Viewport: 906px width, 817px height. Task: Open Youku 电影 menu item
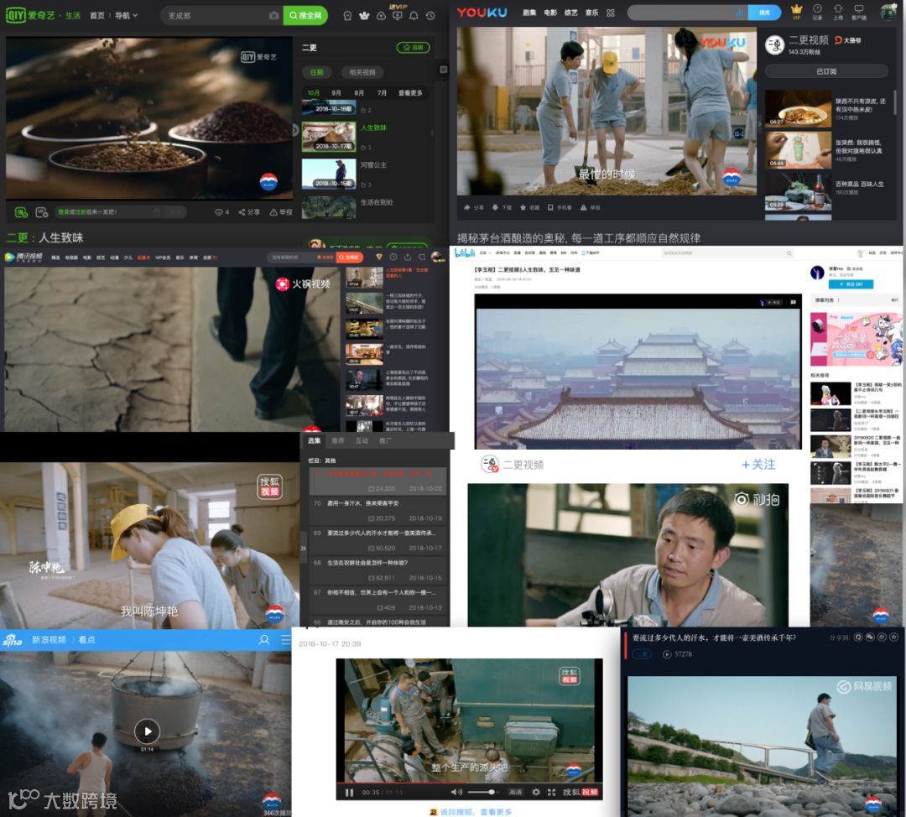click(550, 13)
